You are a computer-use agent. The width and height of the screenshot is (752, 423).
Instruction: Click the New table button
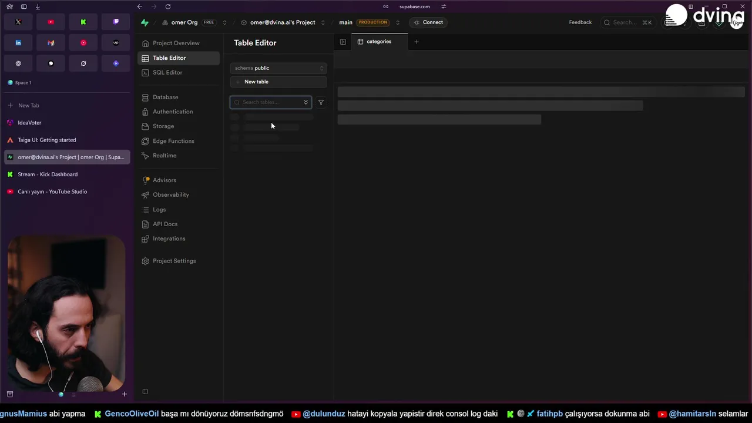[x=278, y=82]
